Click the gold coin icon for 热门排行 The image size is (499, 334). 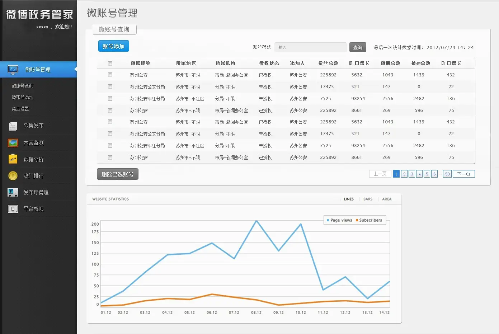[x=13, y=176]
